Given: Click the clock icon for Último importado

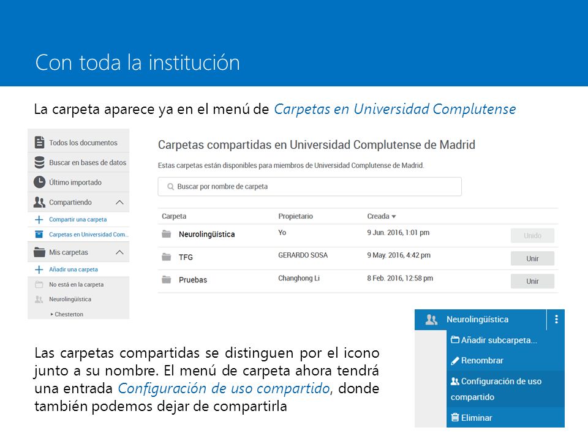Looking at the screenshot, I should (x=39, y=183).
